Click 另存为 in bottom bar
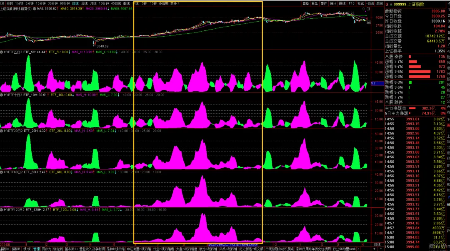The width and height of the screenshot is (450, 251). click(47, 249)
